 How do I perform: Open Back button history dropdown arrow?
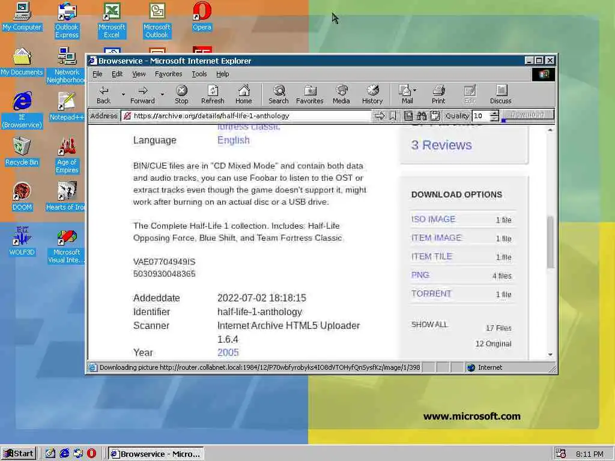coord(123,94)
